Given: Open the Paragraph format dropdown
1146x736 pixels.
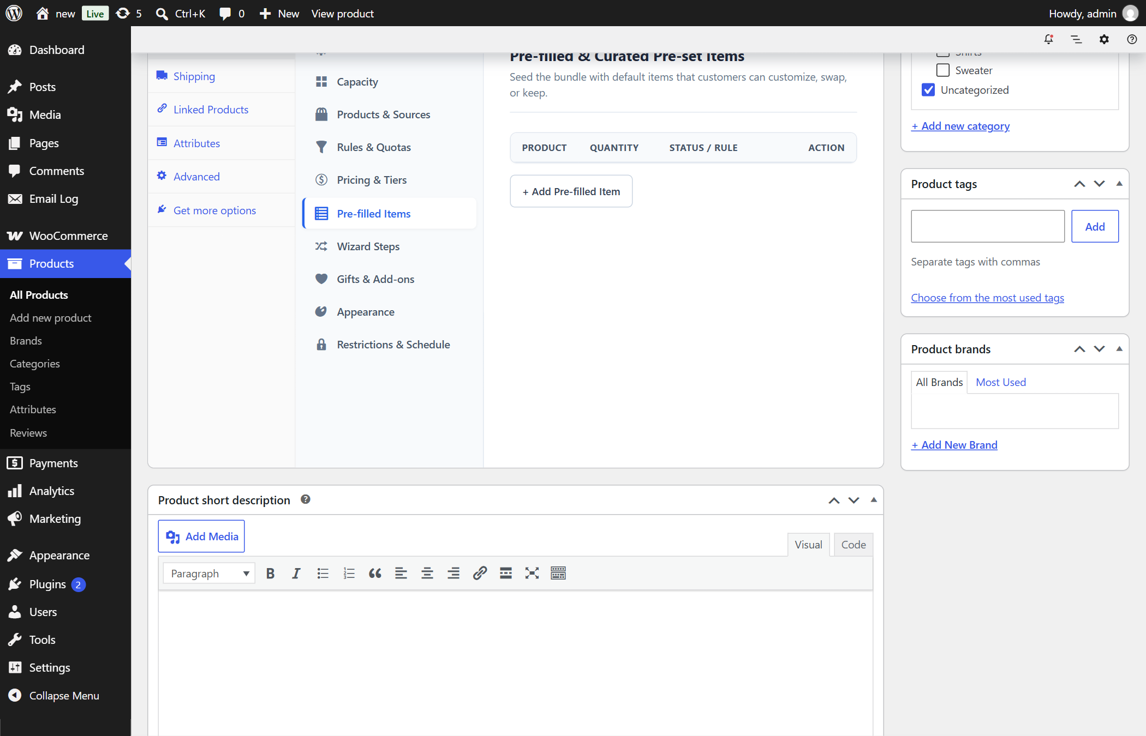Looking at the screenshot, I should click(x=209, y=574).
